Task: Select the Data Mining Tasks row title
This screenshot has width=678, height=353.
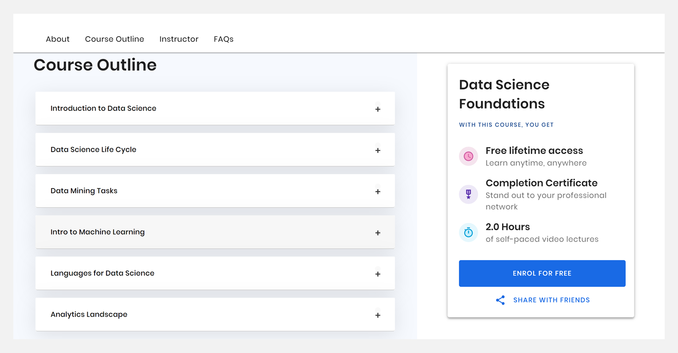Action: (84, 191)
